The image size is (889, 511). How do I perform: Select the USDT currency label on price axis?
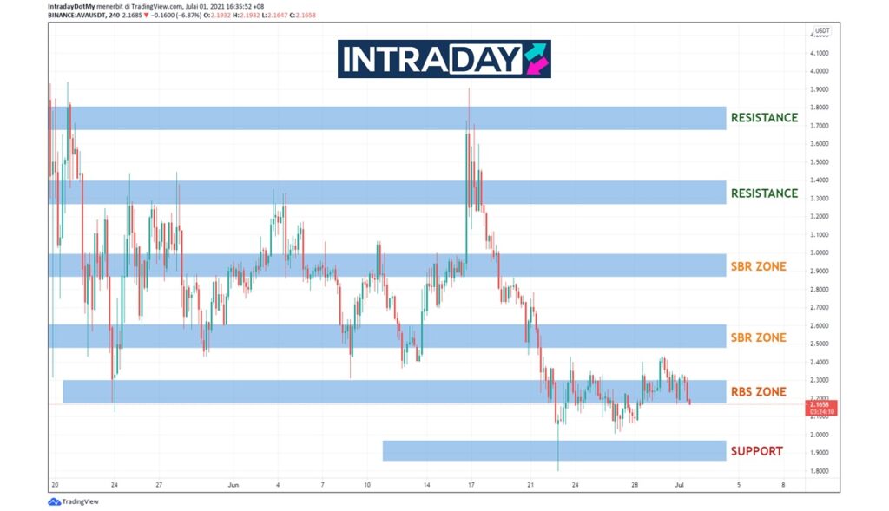click(820, 30)
